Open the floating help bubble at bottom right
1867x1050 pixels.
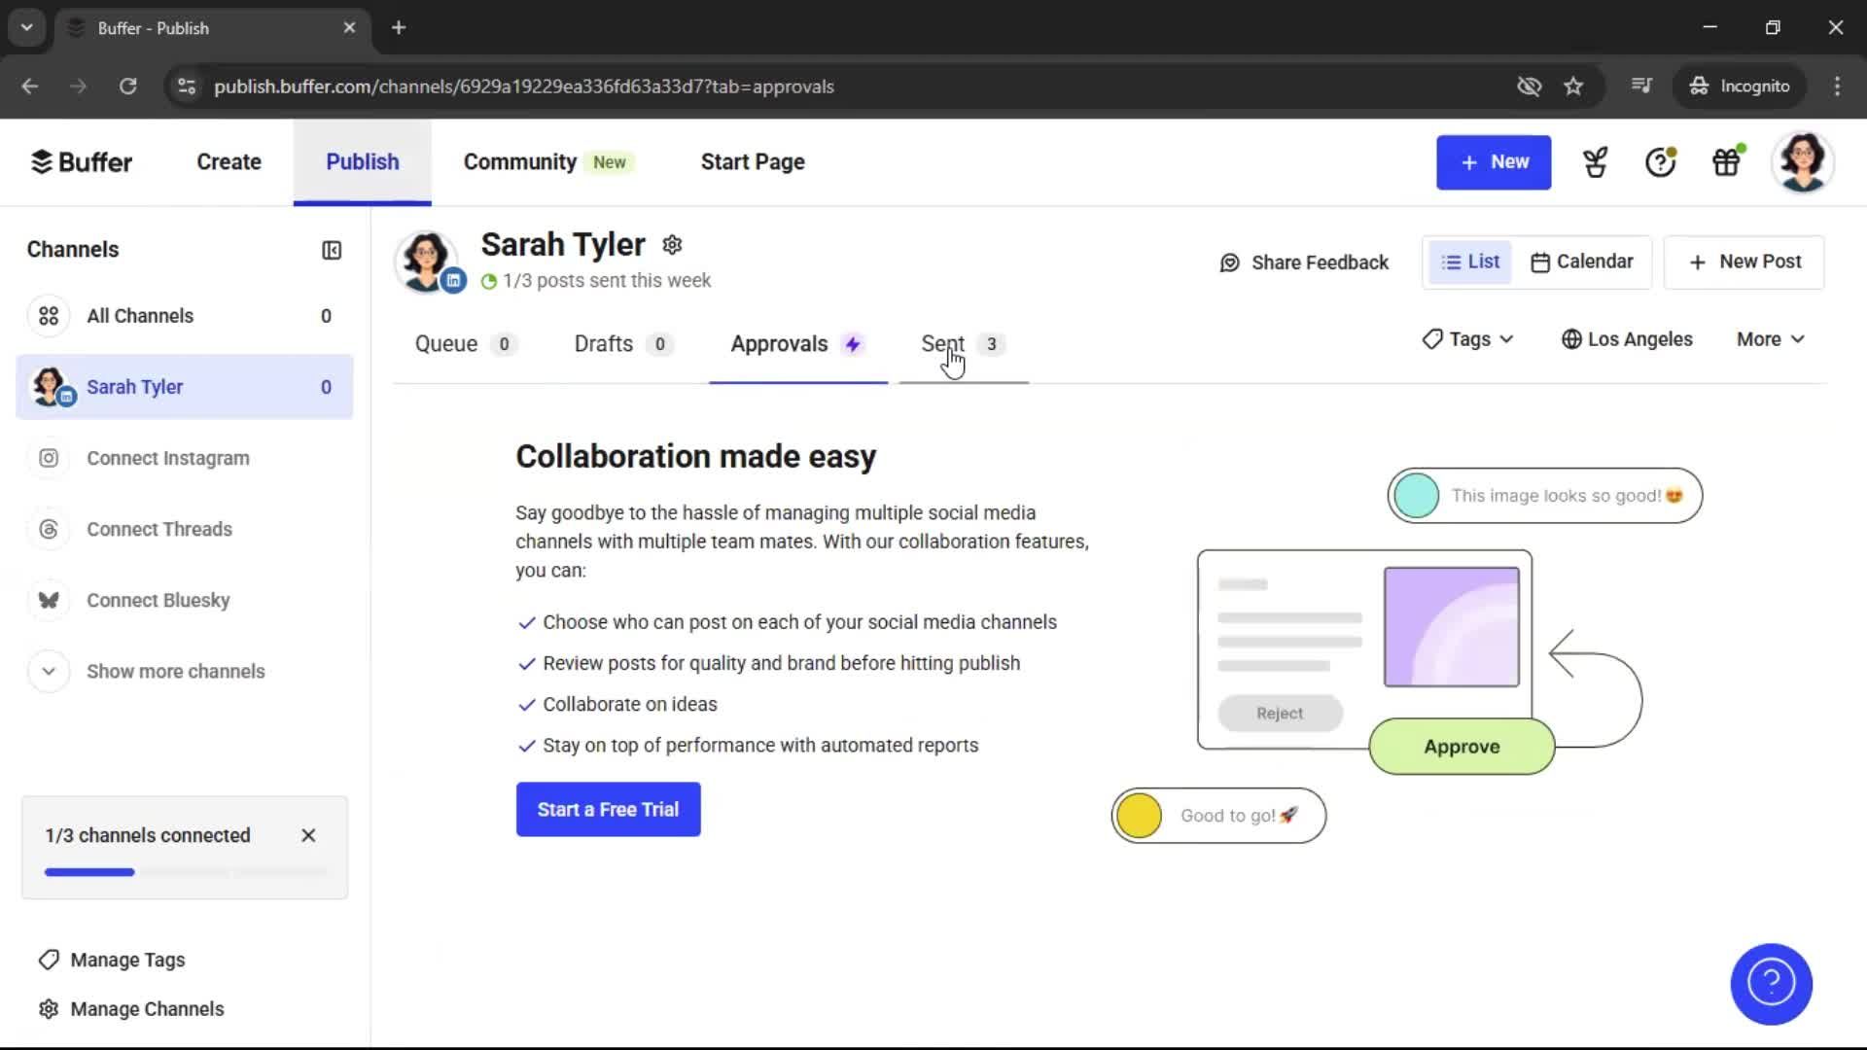click(1770, 984)
